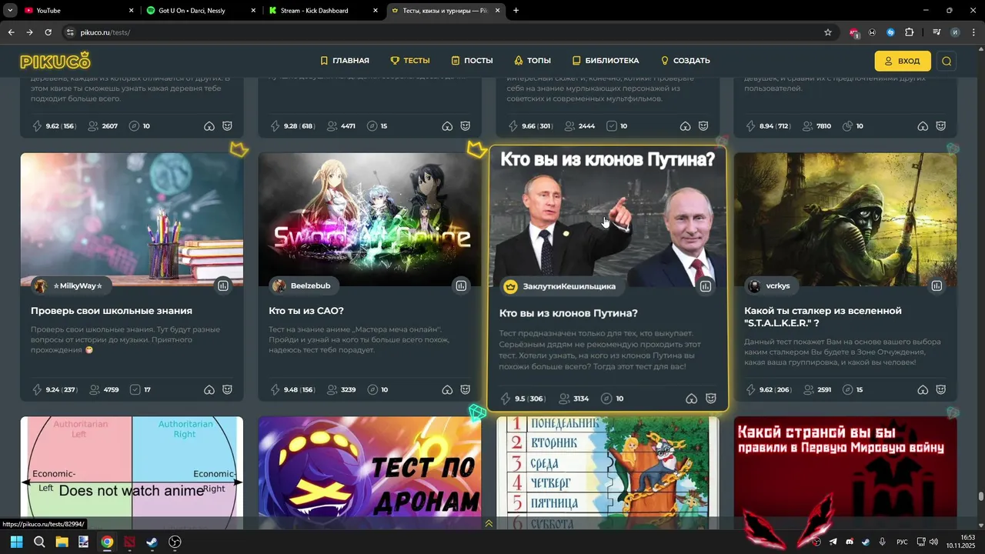Open the Authoritarian Left/Right compass thumbnail
The height and width of the screenshot is (554, 985).
[x=132, y=472]
